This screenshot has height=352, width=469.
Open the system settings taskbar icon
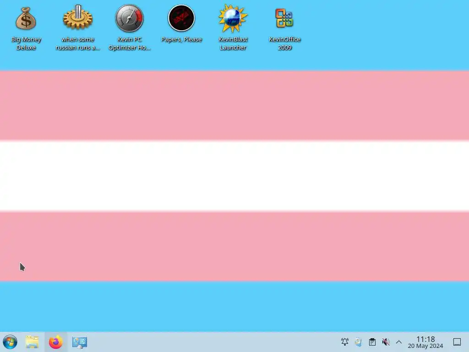coord(80,342)
